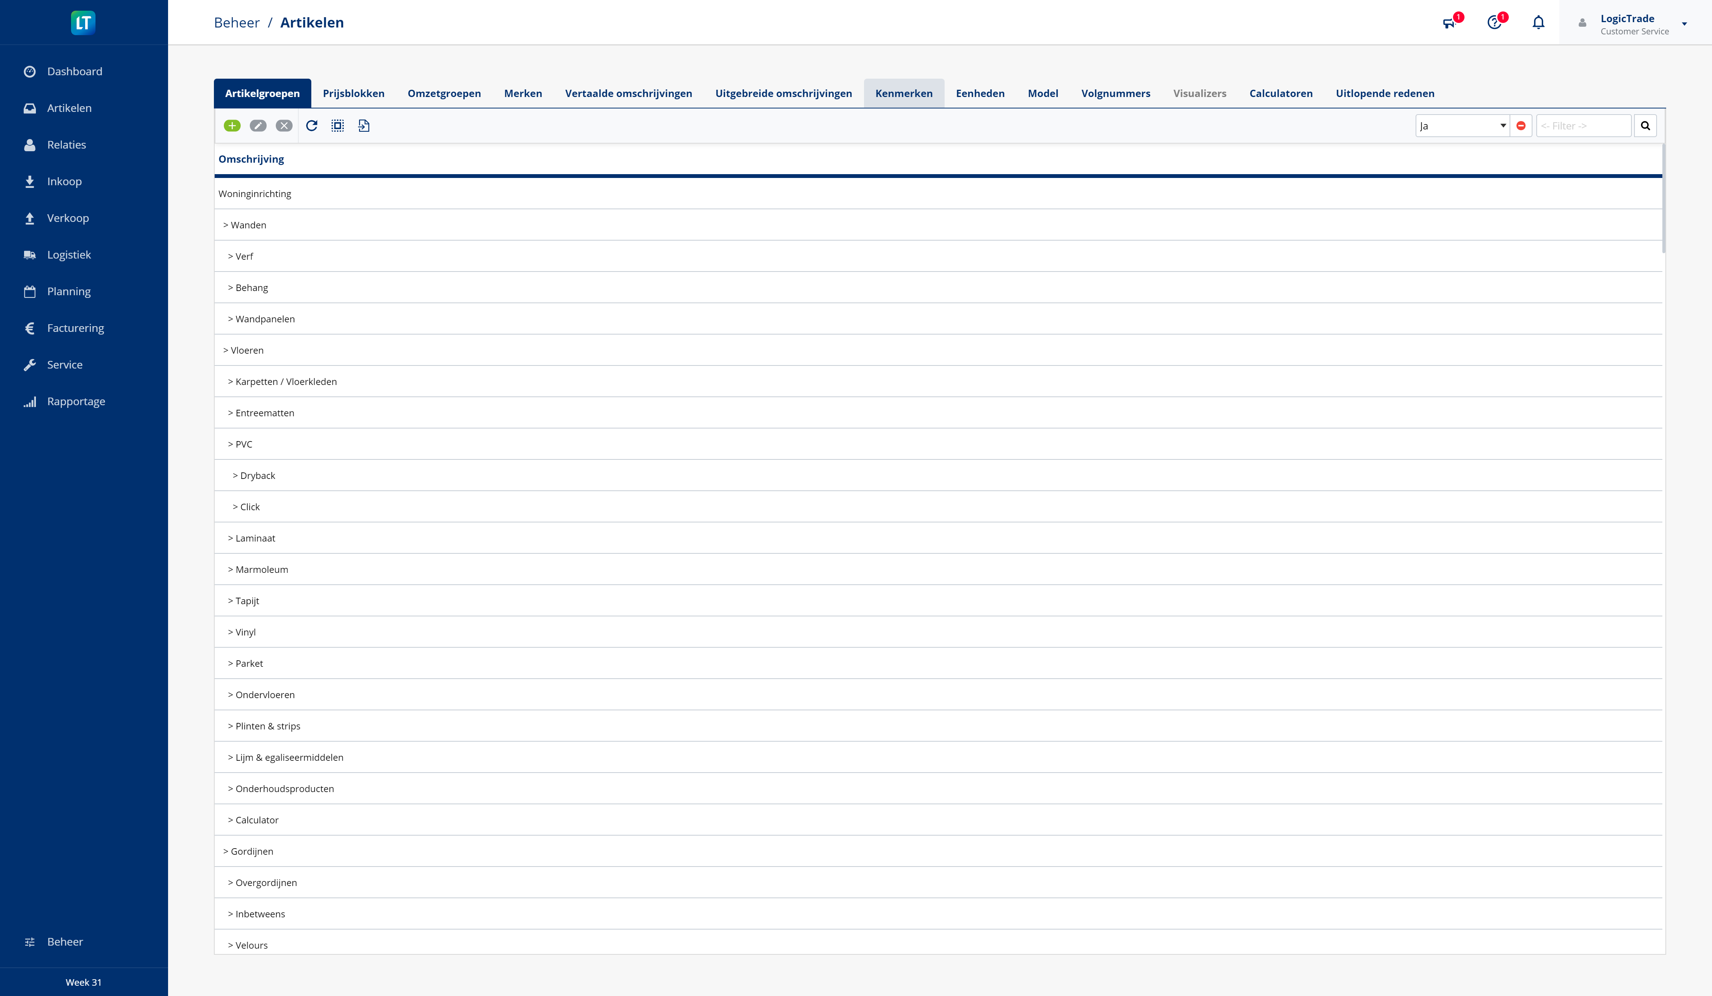Select the Wanden row

tap(938, 225)
